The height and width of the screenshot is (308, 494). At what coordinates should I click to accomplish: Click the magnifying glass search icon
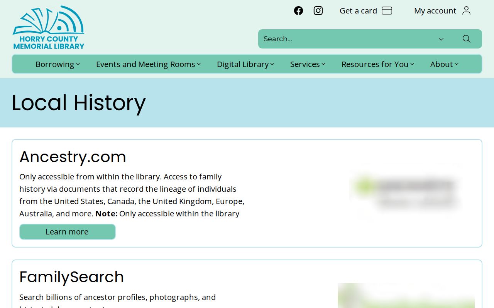pyautogui.click(x=466, y=39)
